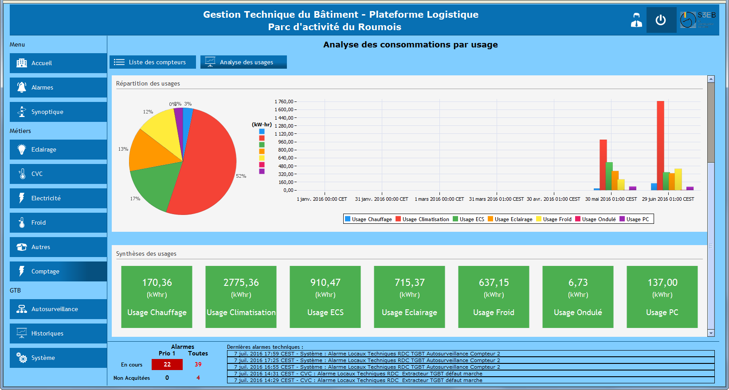
Task: Click the Autosurveillance network icon
Action: 22,309
